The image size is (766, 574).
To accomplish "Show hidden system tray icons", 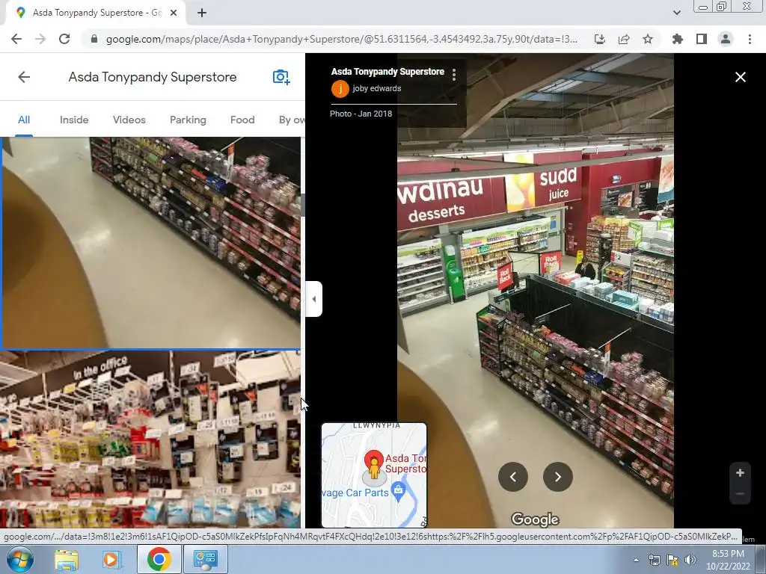I will pyautogui.click(x=636, y=560).
